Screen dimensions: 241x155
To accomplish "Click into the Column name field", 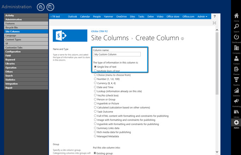I will 117,54.
